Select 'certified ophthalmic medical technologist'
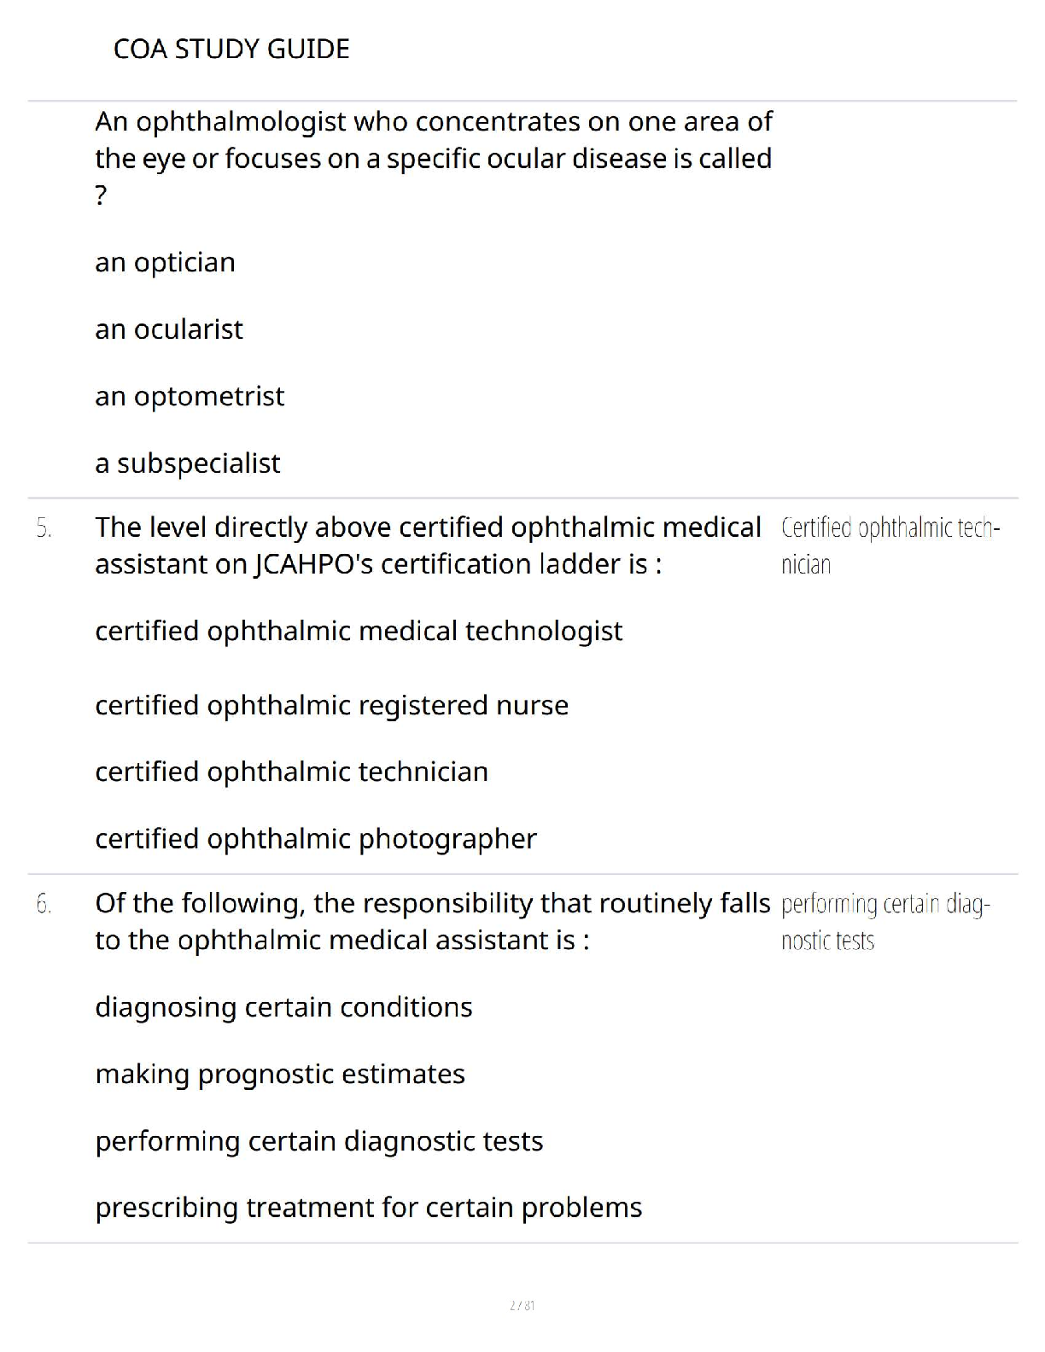 coord(359,631)
